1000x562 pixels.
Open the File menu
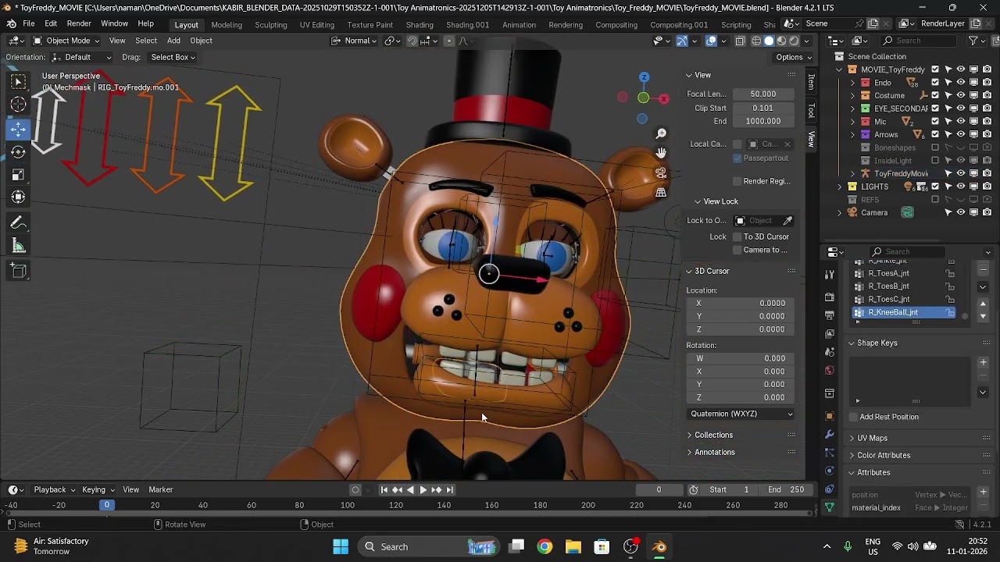click(28, 24)
